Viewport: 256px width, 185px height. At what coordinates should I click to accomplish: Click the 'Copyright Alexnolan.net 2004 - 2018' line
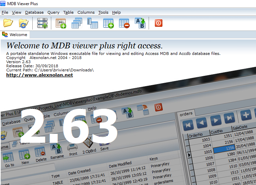[44, 58]
